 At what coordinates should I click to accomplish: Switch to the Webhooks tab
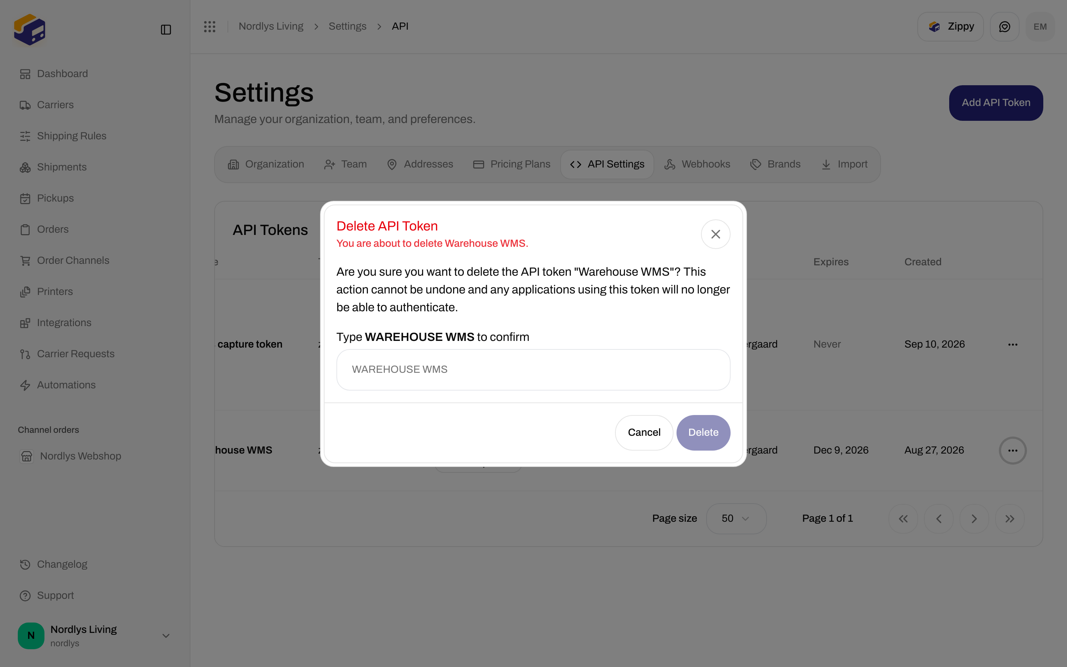[697, 165]
